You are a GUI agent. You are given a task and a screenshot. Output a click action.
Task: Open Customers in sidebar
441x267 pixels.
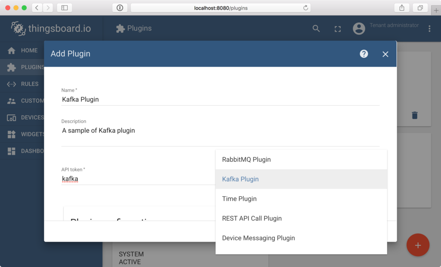point(22,101)
